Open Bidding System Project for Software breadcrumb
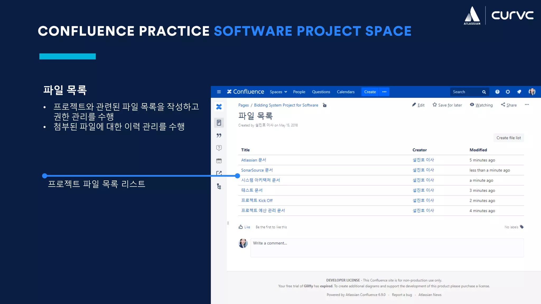 286,105
